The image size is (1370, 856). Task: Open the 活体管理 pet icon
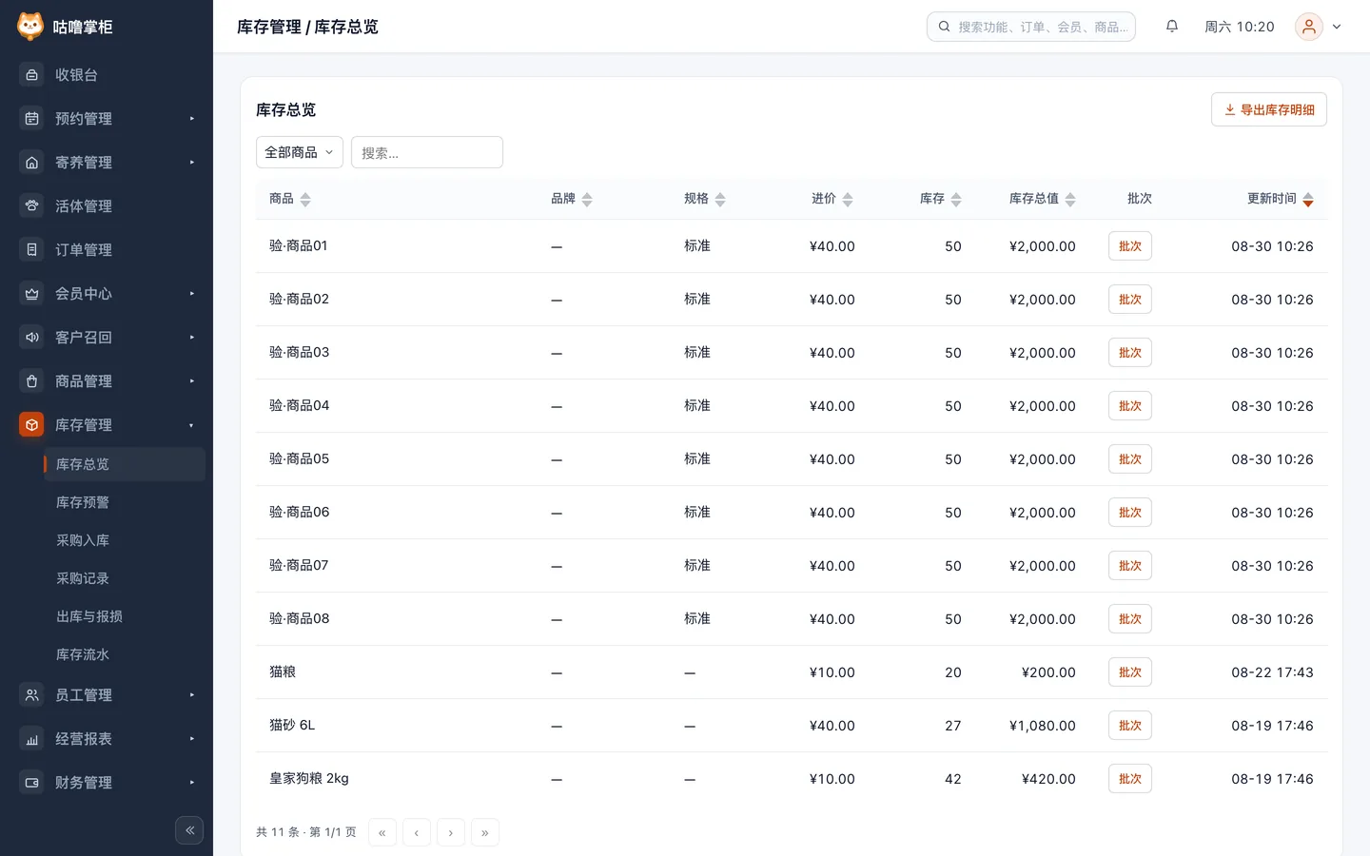31,206
